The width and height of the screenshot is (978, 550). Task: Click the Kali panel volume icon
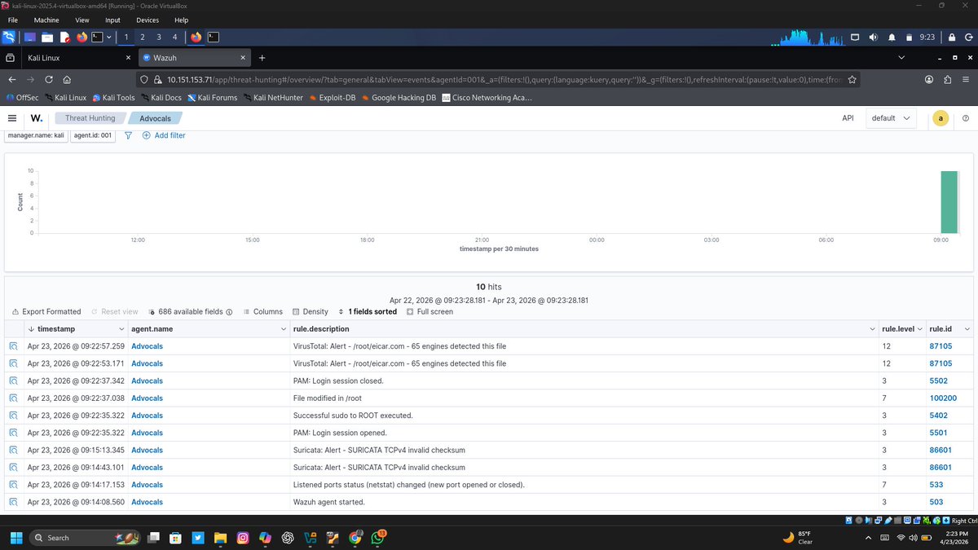pyautogui.click(x=873, y=37)
